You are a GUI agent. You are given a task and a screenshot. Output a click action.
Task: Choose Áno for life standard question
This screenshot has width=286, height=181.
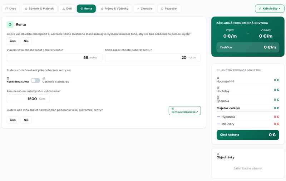[x=13, y=41]
